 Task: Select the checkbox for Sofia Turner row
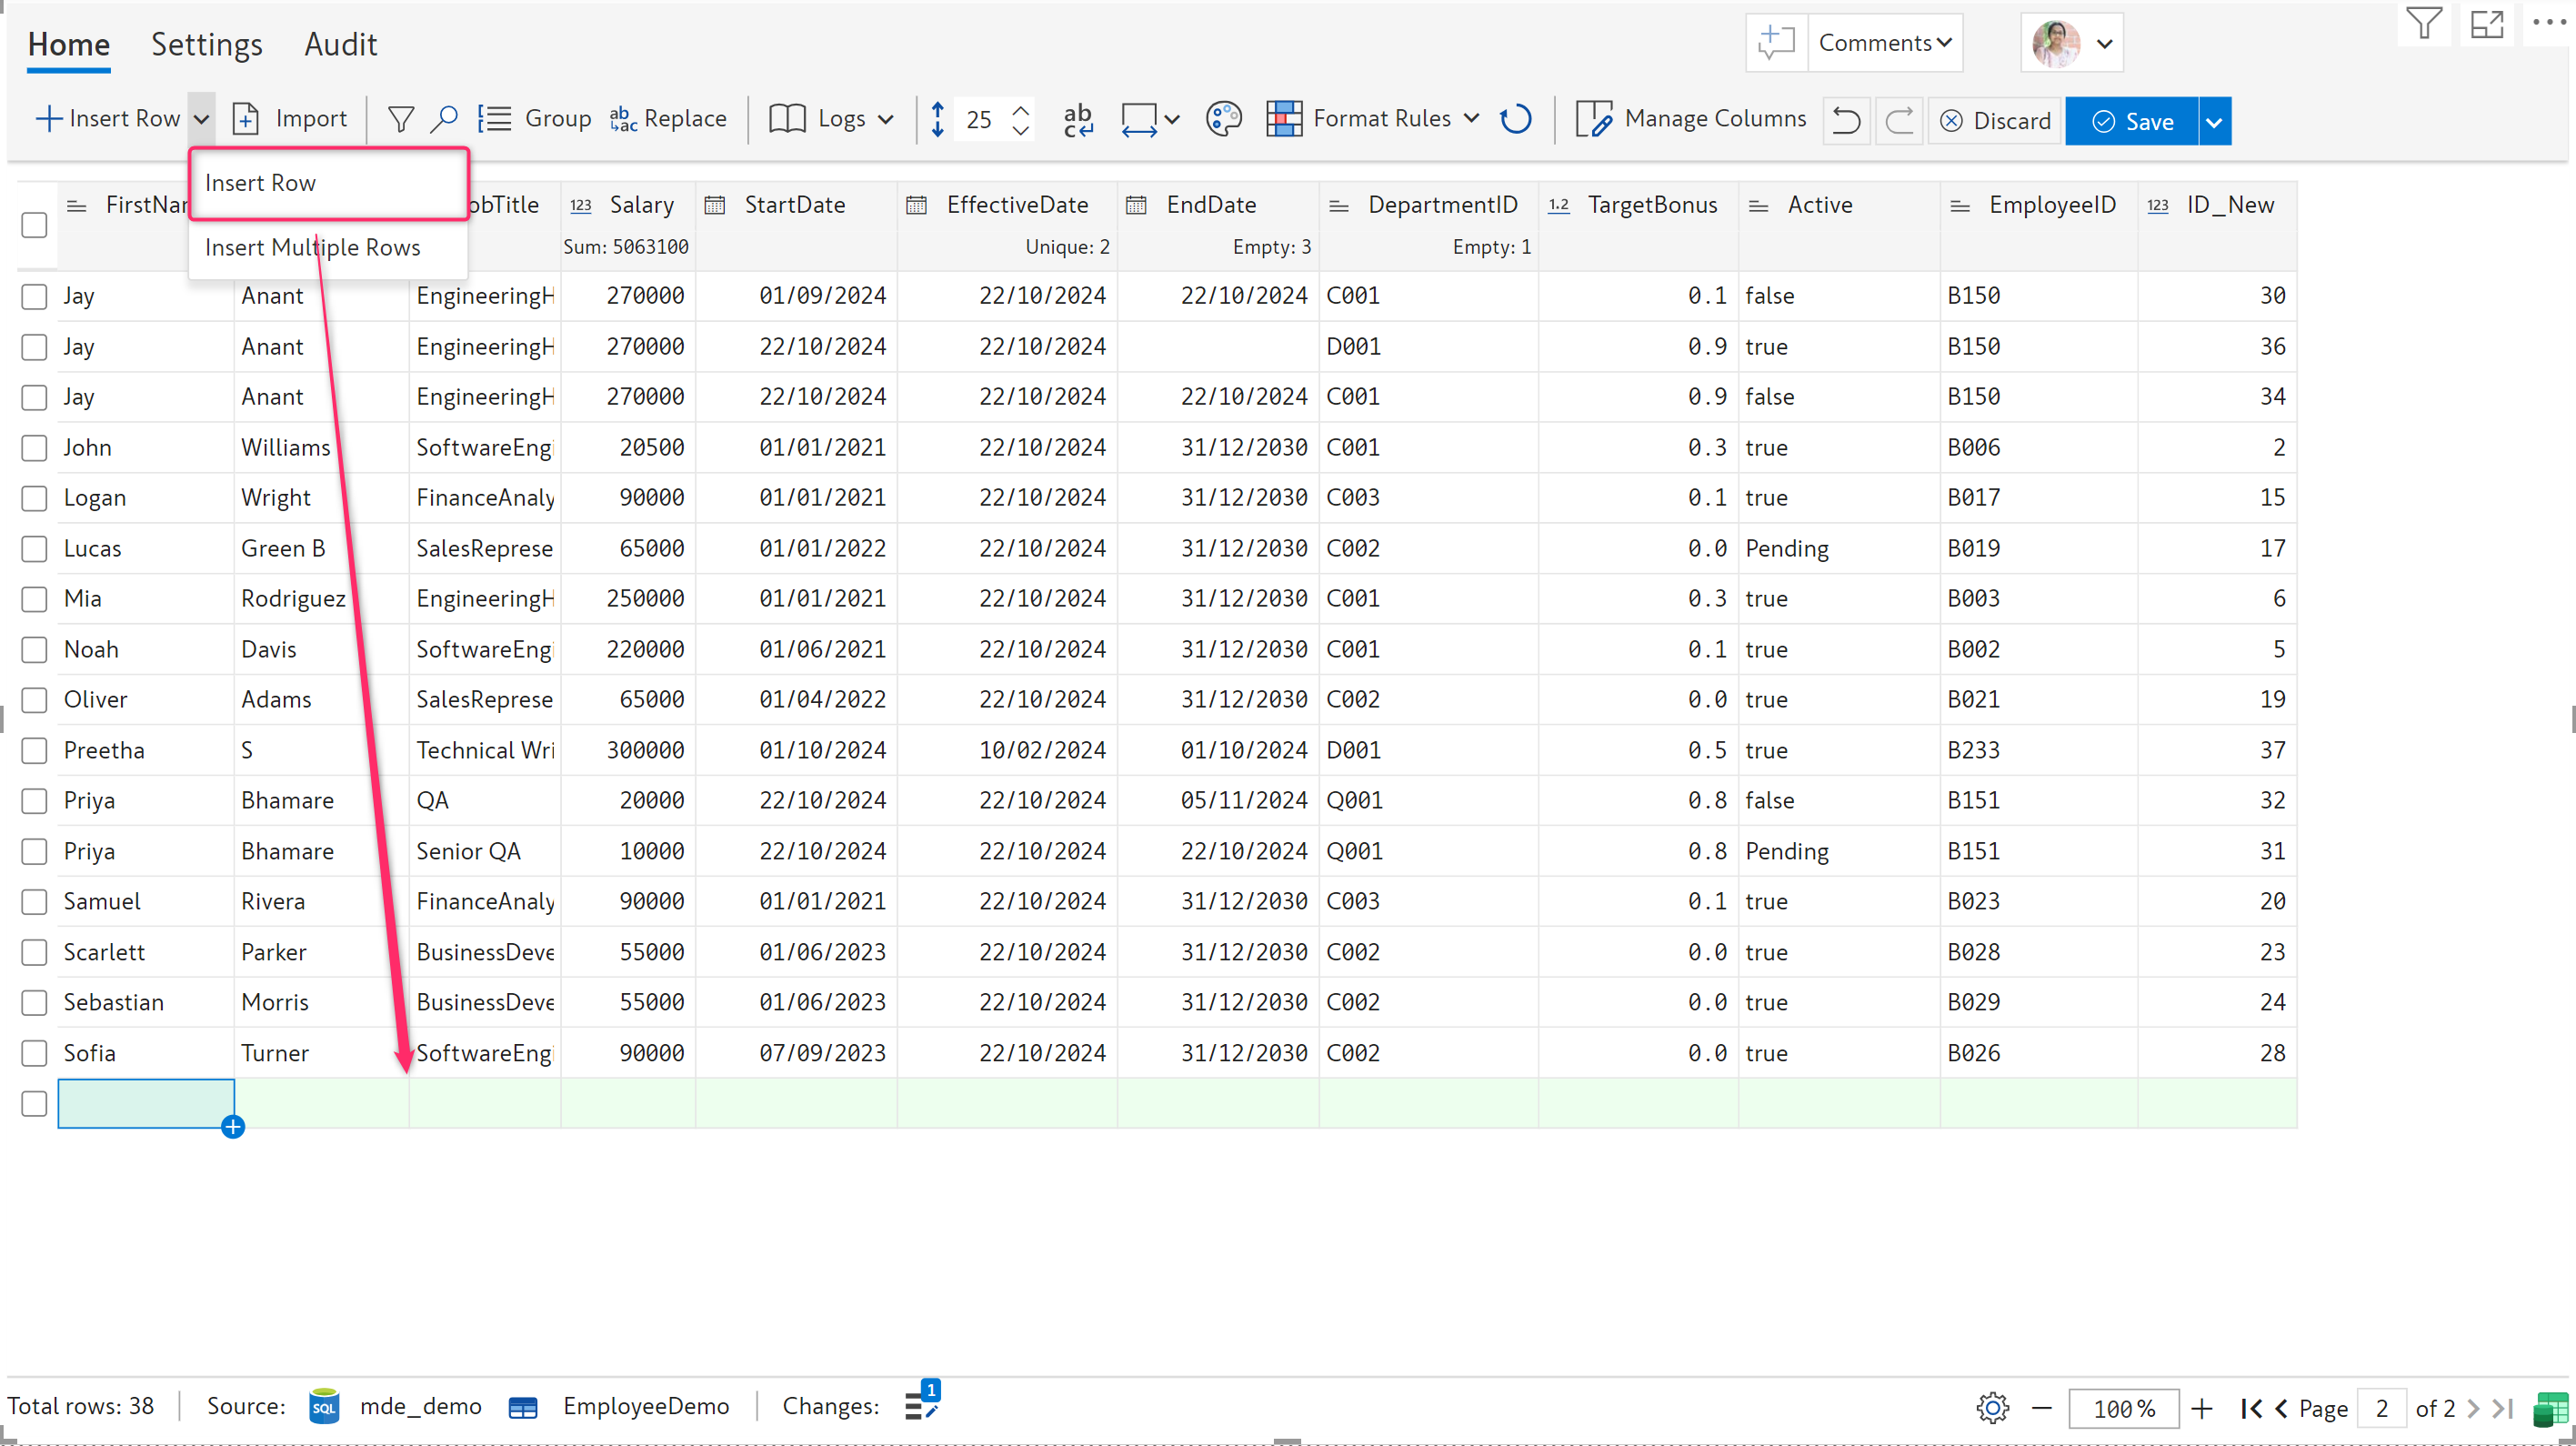(x=34, y=1053)
